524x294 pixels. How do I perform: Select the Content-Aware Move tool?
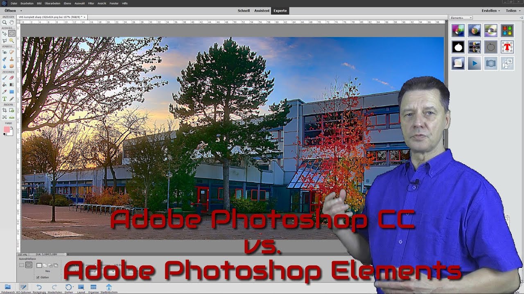(x=5, y=117)
